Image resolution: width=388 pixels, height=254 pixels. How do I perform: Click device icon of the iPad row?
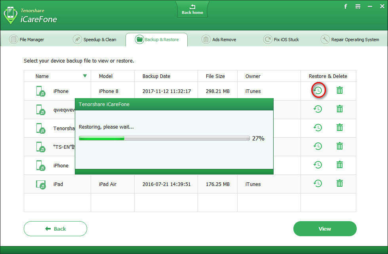40,184
